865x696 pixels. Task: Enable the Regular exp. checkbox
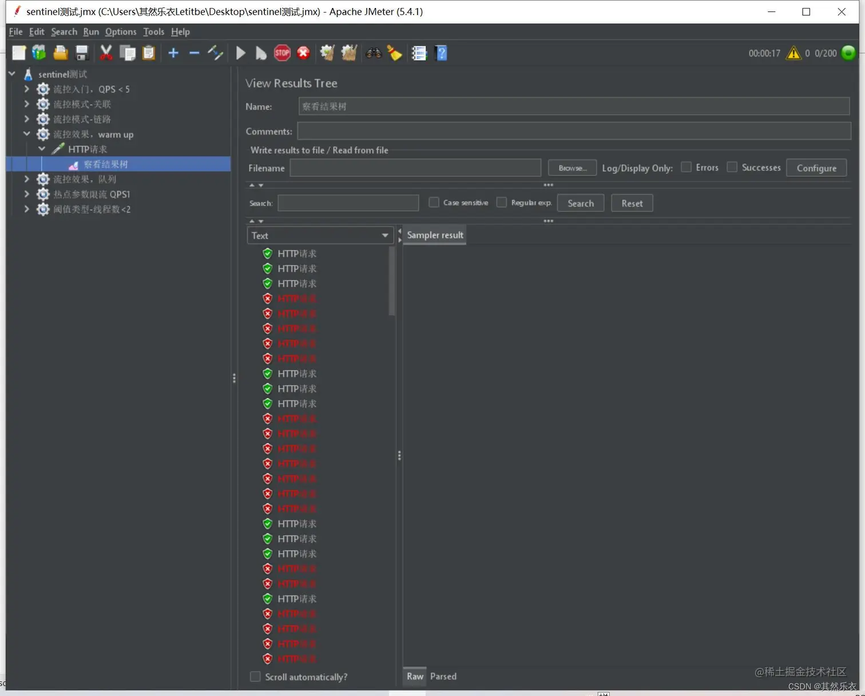[502, 202]
